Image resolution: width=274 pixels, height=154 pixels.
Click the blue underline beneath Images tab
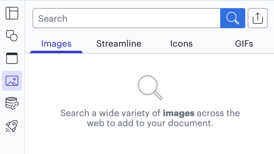[56, 52]
